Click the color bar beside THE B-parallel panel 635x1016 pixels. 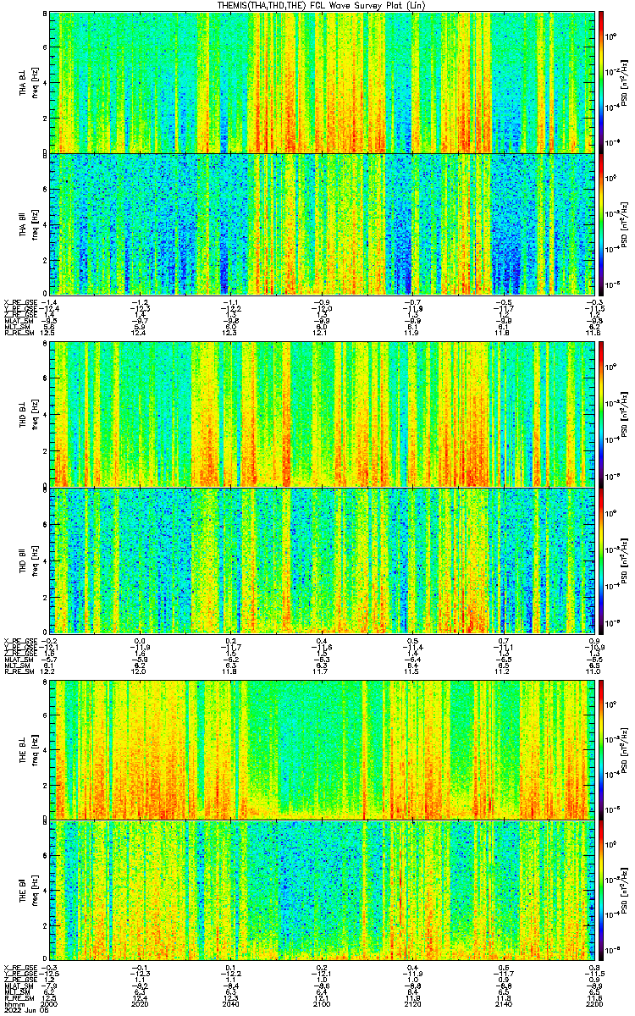601,889
